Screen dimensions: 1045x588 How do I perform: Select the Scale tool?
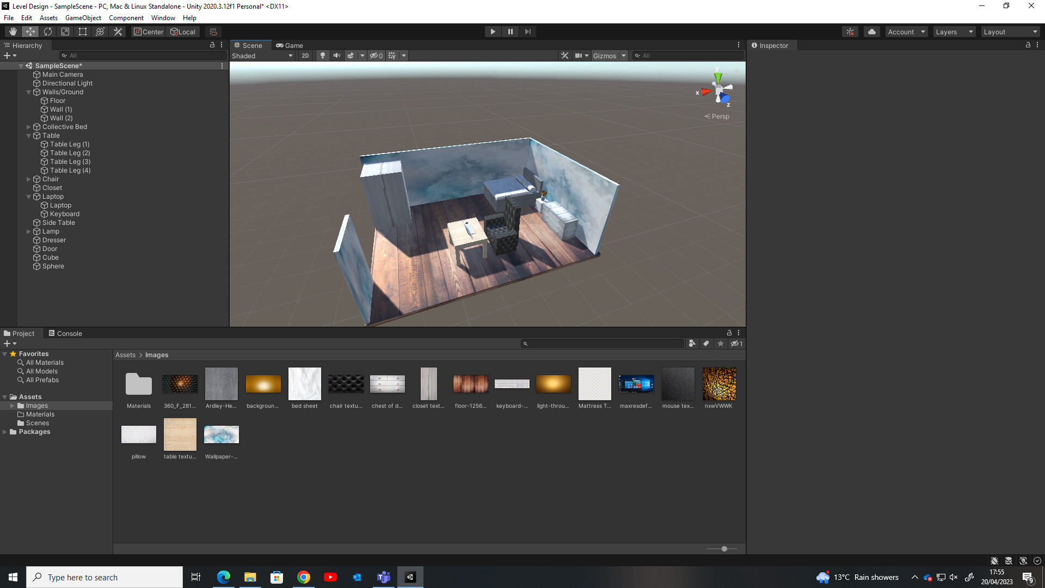coord(65,31)
